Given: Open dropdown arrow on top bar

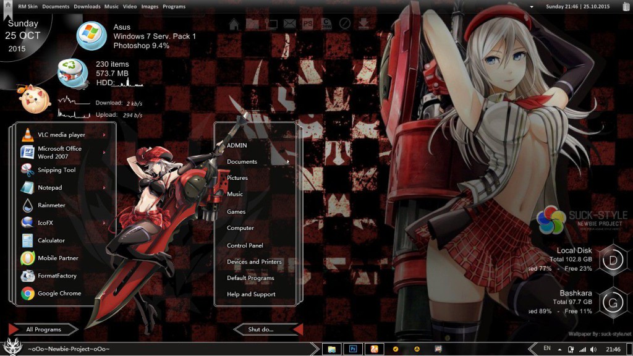Looking at the screenshot, I should pos(532,7).
